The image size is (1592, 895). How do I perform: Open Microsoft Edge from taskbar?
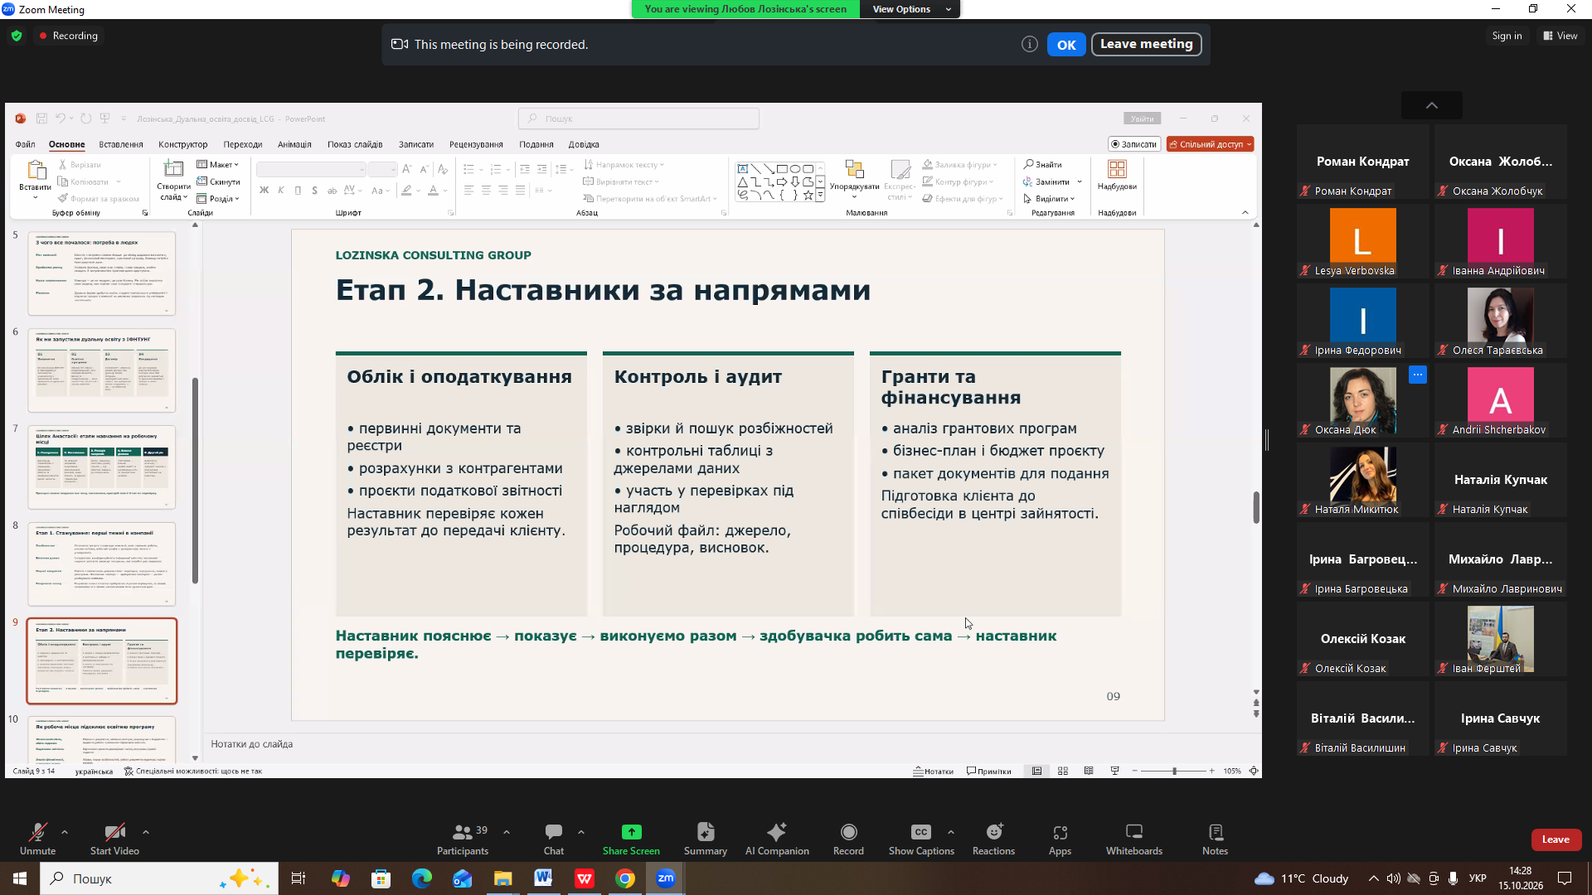421,878
